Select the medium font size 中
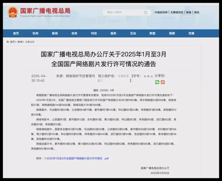 tap(148, 77)
